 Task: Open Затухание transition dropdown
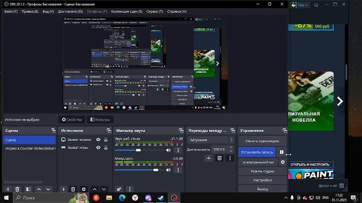click(x=211, y=140)
